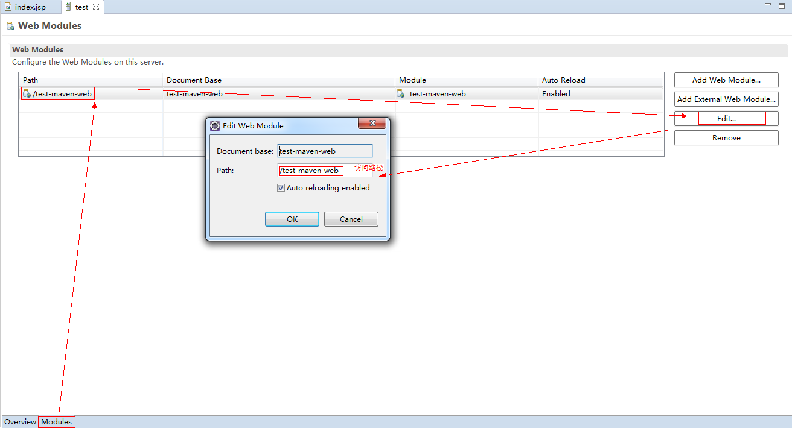Sort by the Document Base column header
This screenshot has height=428, width=792.
(279, 80)
